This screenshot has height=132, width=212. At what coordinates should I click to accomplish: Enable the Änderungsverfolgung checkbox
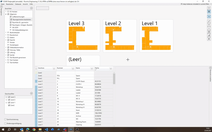pos(6,123)
